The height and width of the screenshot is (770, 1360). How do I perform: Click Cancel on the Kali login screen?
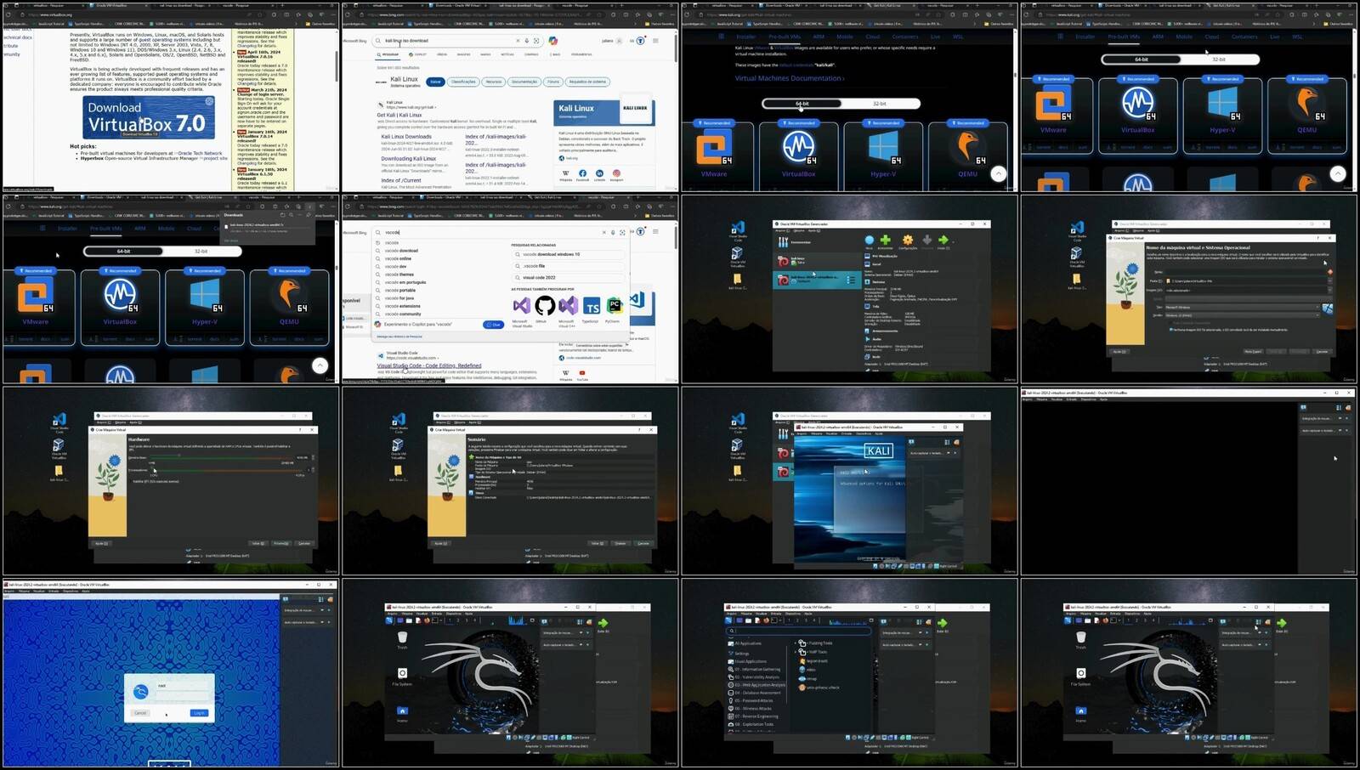pos(140,713)
